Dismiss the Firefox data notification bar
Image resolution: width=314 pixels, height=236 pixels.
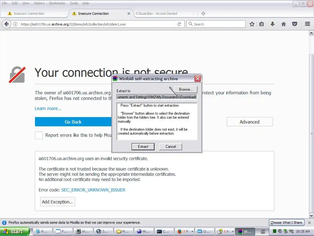[309, 222]
